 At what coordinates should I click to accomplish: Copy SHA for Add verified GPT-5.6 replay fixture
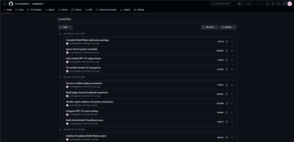227,60
